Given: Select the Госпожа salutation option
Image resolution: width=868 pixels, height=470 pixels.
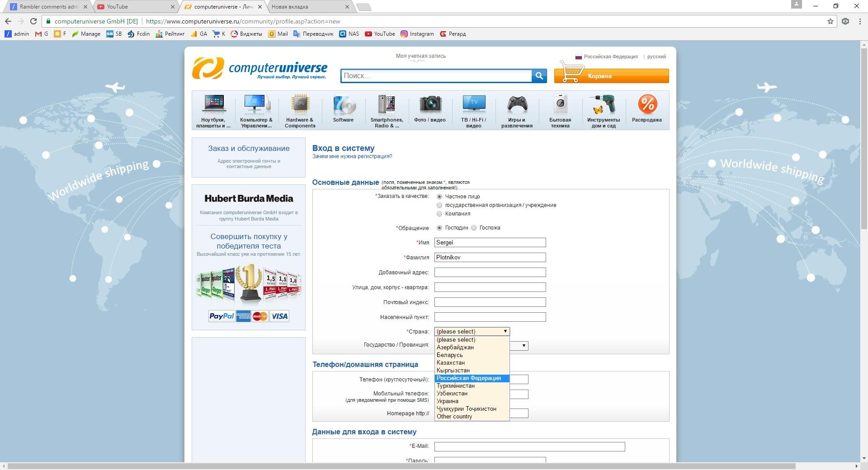Looking at the screenshot, I should tap(474, 228).
